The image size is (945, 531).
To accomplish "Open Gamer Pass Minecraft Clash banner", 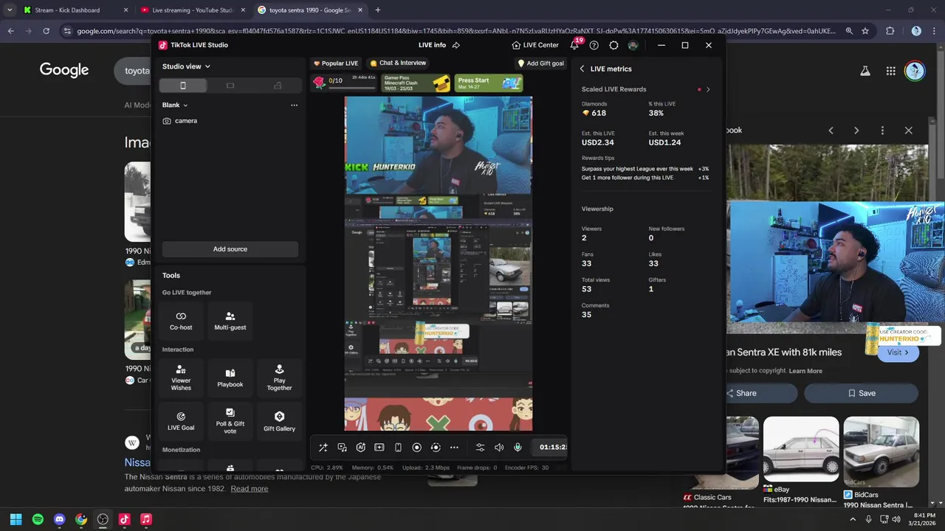I will point(416,83).
